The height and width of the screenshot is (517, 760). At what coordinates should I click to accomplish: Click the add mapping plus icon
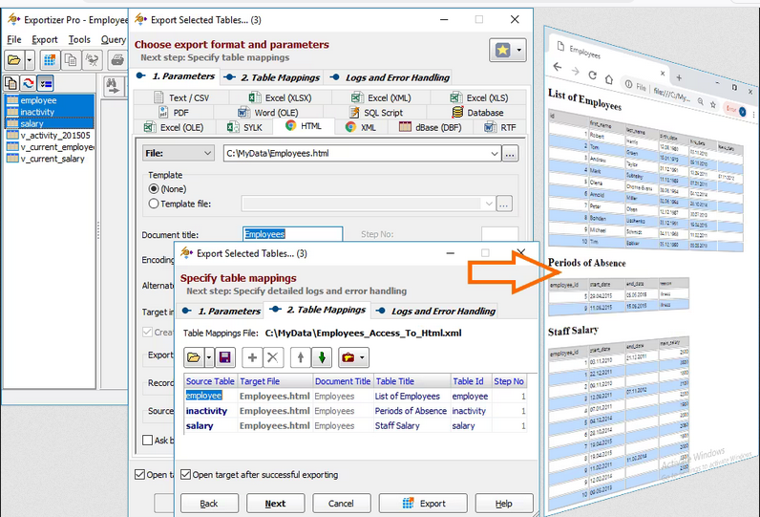coord(252,356)
